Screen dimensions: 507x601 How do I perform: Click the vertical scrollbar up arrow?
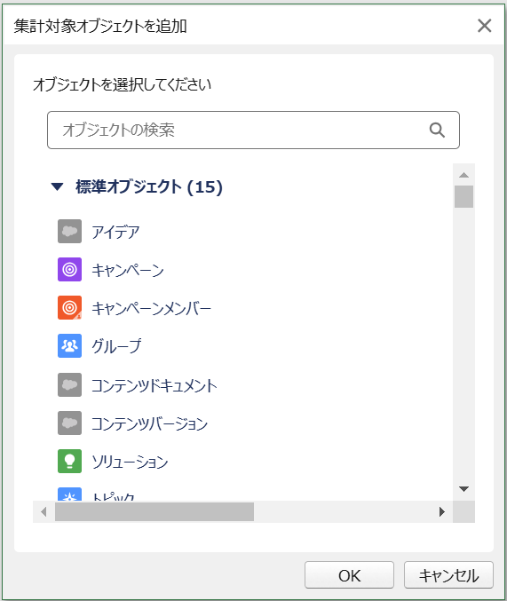463,175
